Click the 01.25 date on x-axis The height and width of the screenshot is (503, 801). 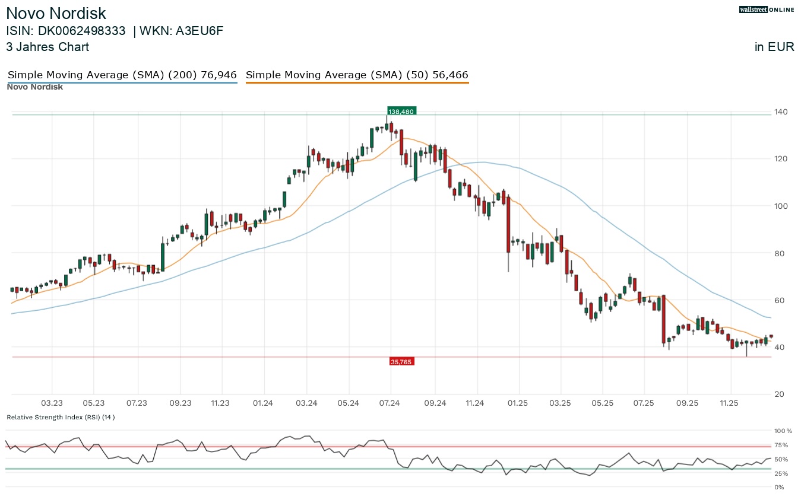coord(518,403)
